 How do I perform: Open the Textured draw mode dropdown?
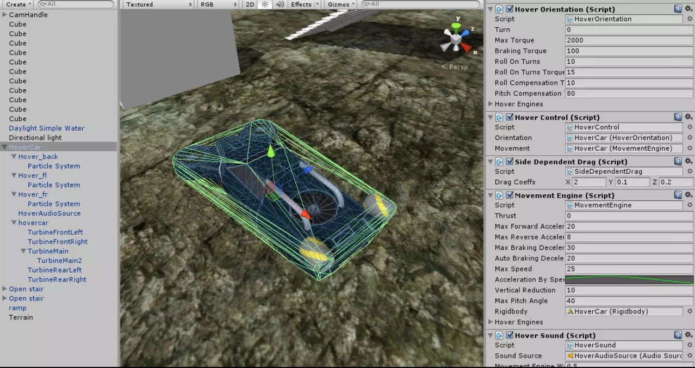coord(158,4)
